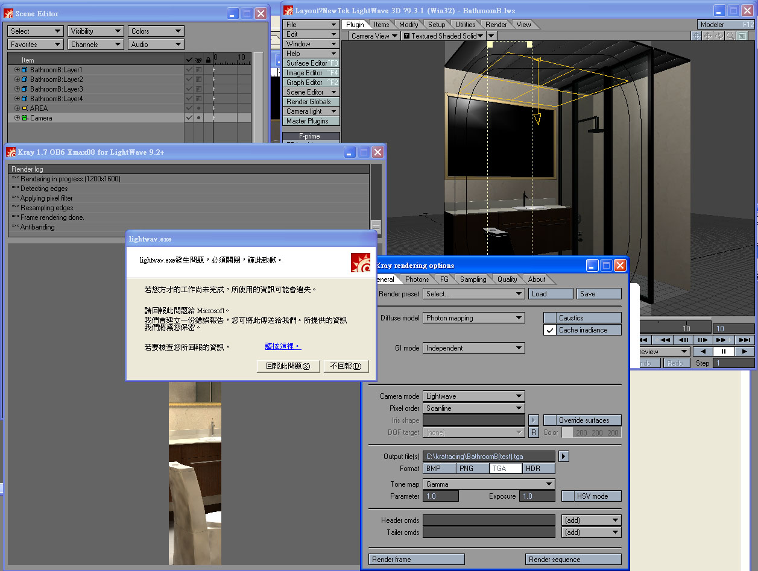Screen dimensions: 758x571
Task: Click the play forward arrow button
Action: pos(745,351)
